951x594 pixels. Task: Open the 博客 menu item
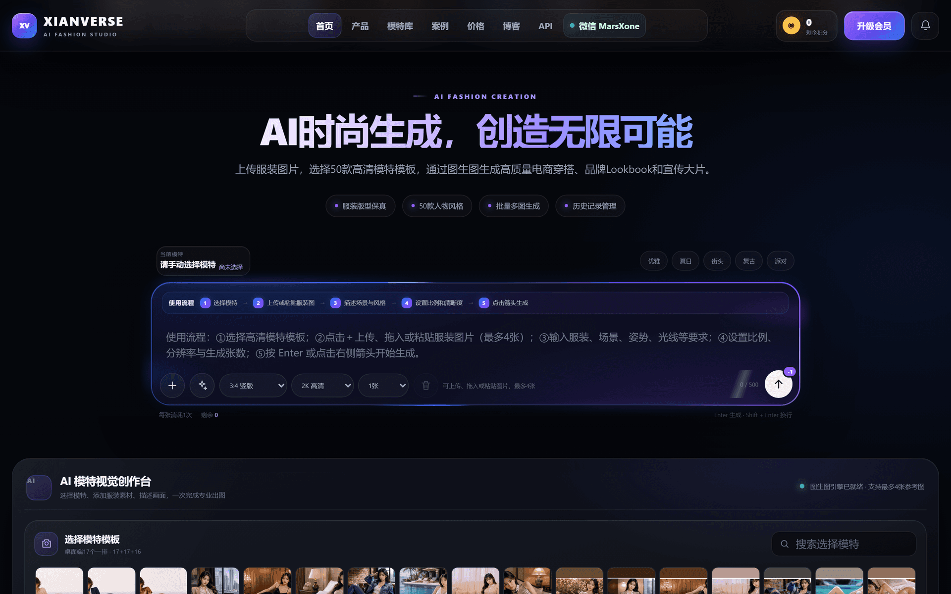pyautogui.click(x=511, y=26)
